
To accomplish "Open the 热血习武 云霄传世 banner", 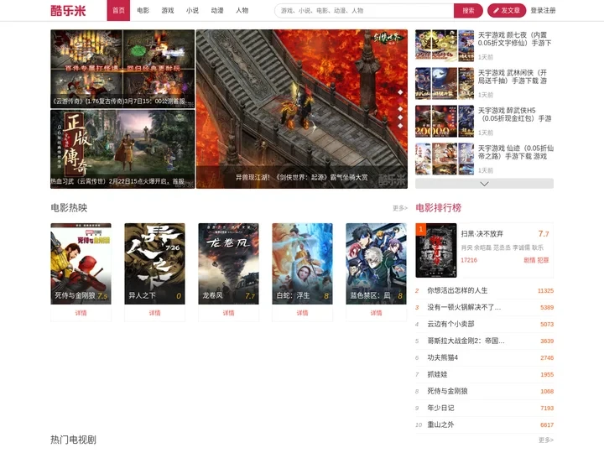I will pyautogui.click(x=122, y=149).
